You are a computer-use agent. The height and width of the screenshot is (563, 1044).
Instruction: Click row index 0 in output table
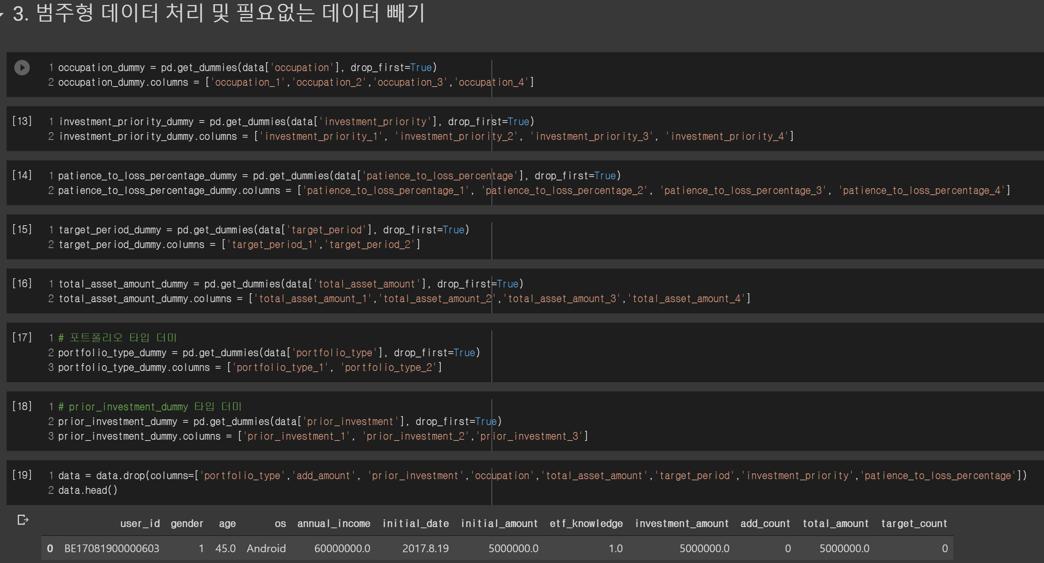coord(50,548)
